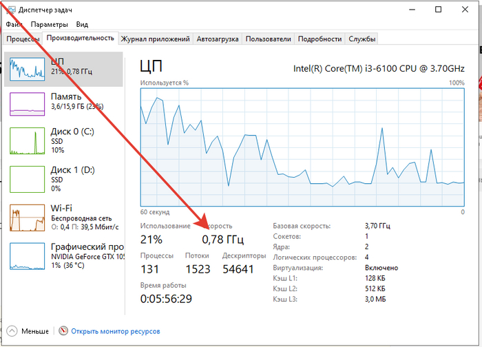This screenshot has width=482, height=347.
Task: Click the resource monitor gauge icon
Action: tap(63, 331)
